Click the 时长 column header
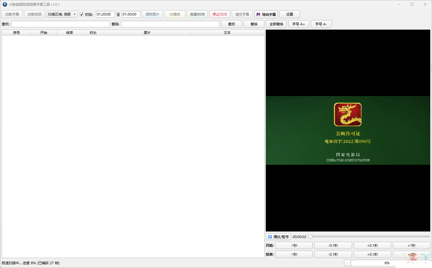The height and width of the screenshot is (268, 432). [x=93, y=33]
